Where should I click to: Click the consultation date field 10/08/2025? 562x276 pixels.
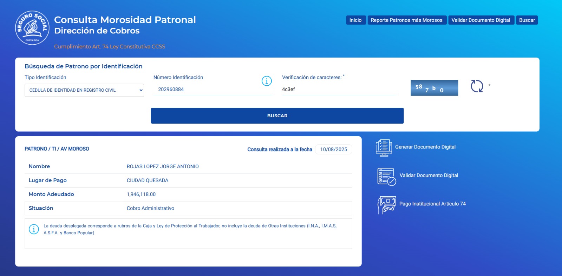pos(333,149)
